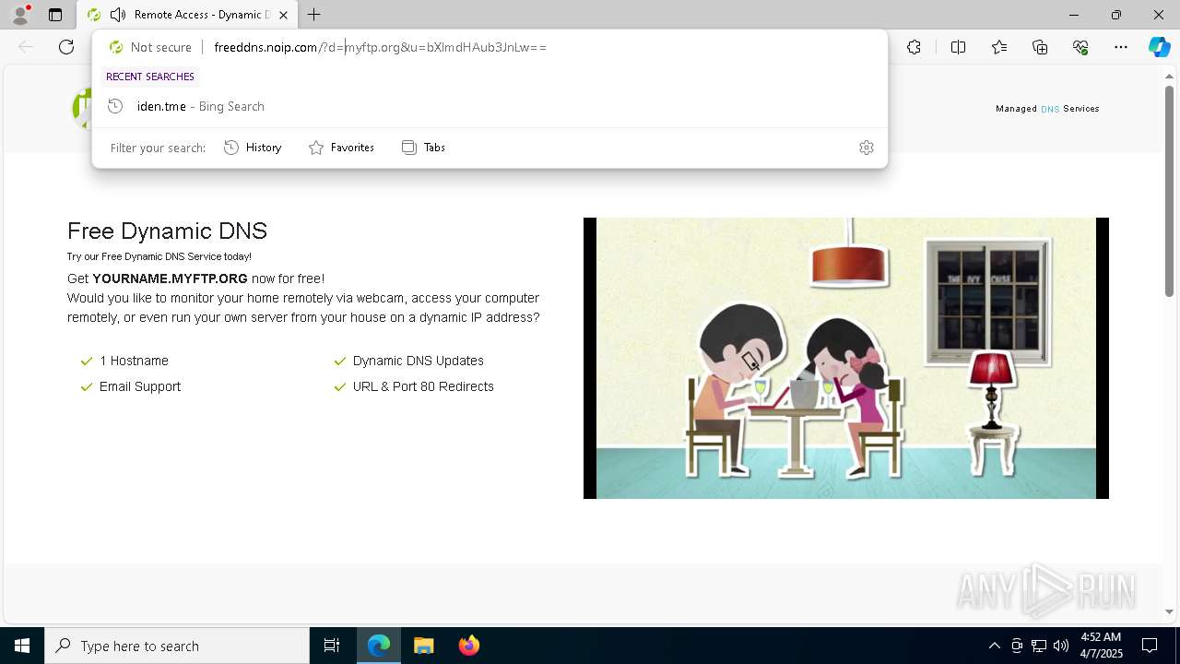Open Microsoft Edge from taskbar

(379, 646)
